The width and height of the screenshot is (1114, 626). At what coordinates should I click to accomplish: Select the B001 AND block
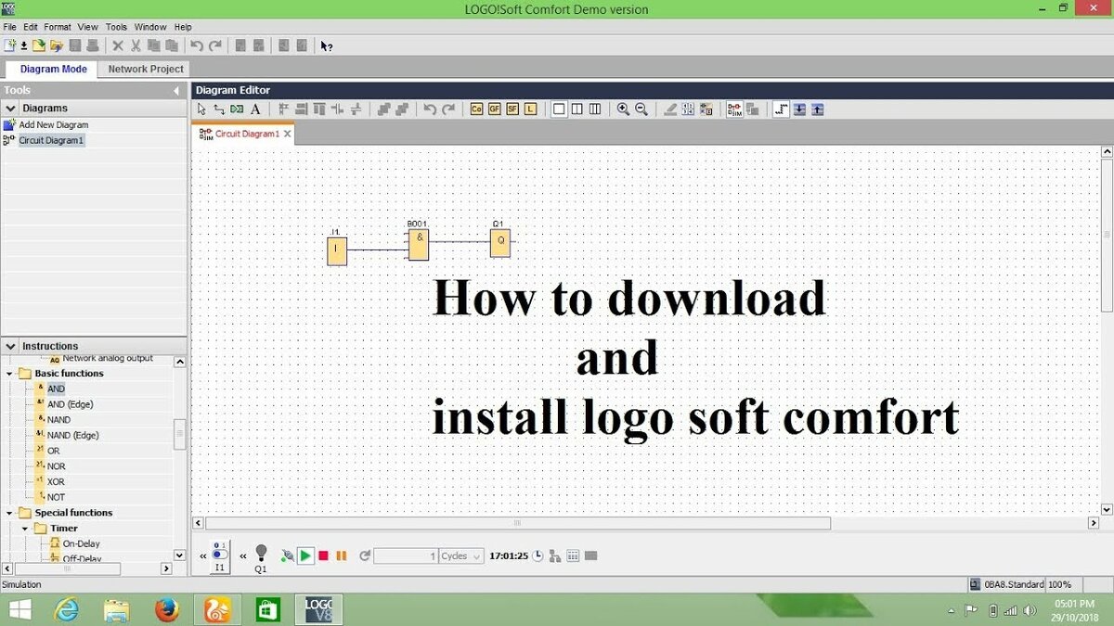pos(419,245)
